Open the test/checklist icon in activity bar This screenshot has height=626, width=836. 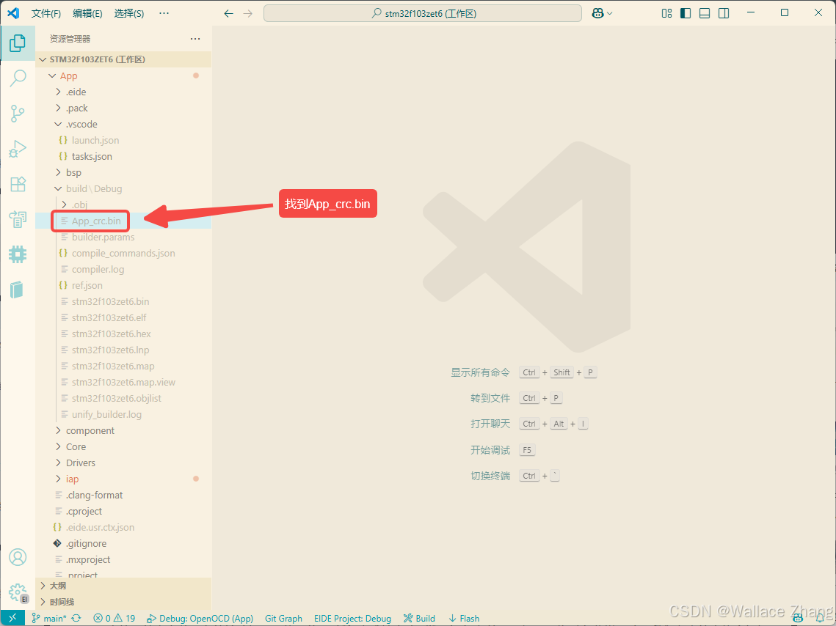coord(18,218)
